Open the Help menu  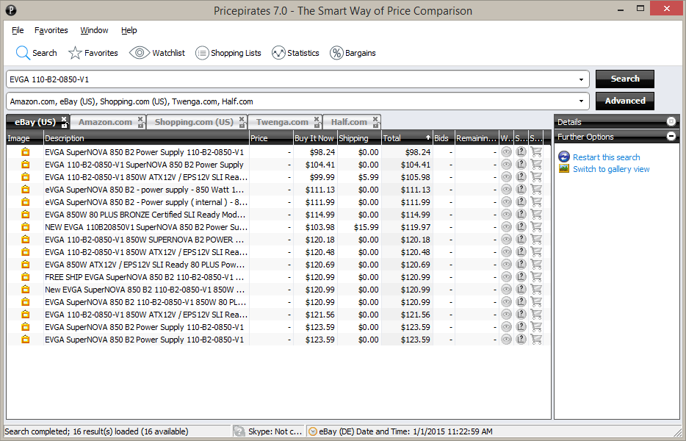[129, 30]
